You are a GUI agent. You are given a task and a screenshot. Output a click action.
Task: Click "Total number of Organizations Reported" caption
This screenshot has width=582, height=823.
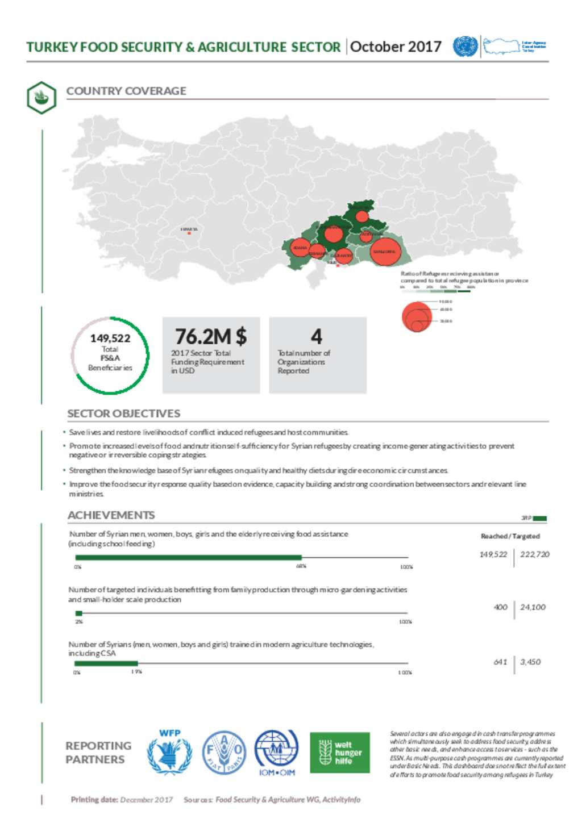click(x=304, y=362)
